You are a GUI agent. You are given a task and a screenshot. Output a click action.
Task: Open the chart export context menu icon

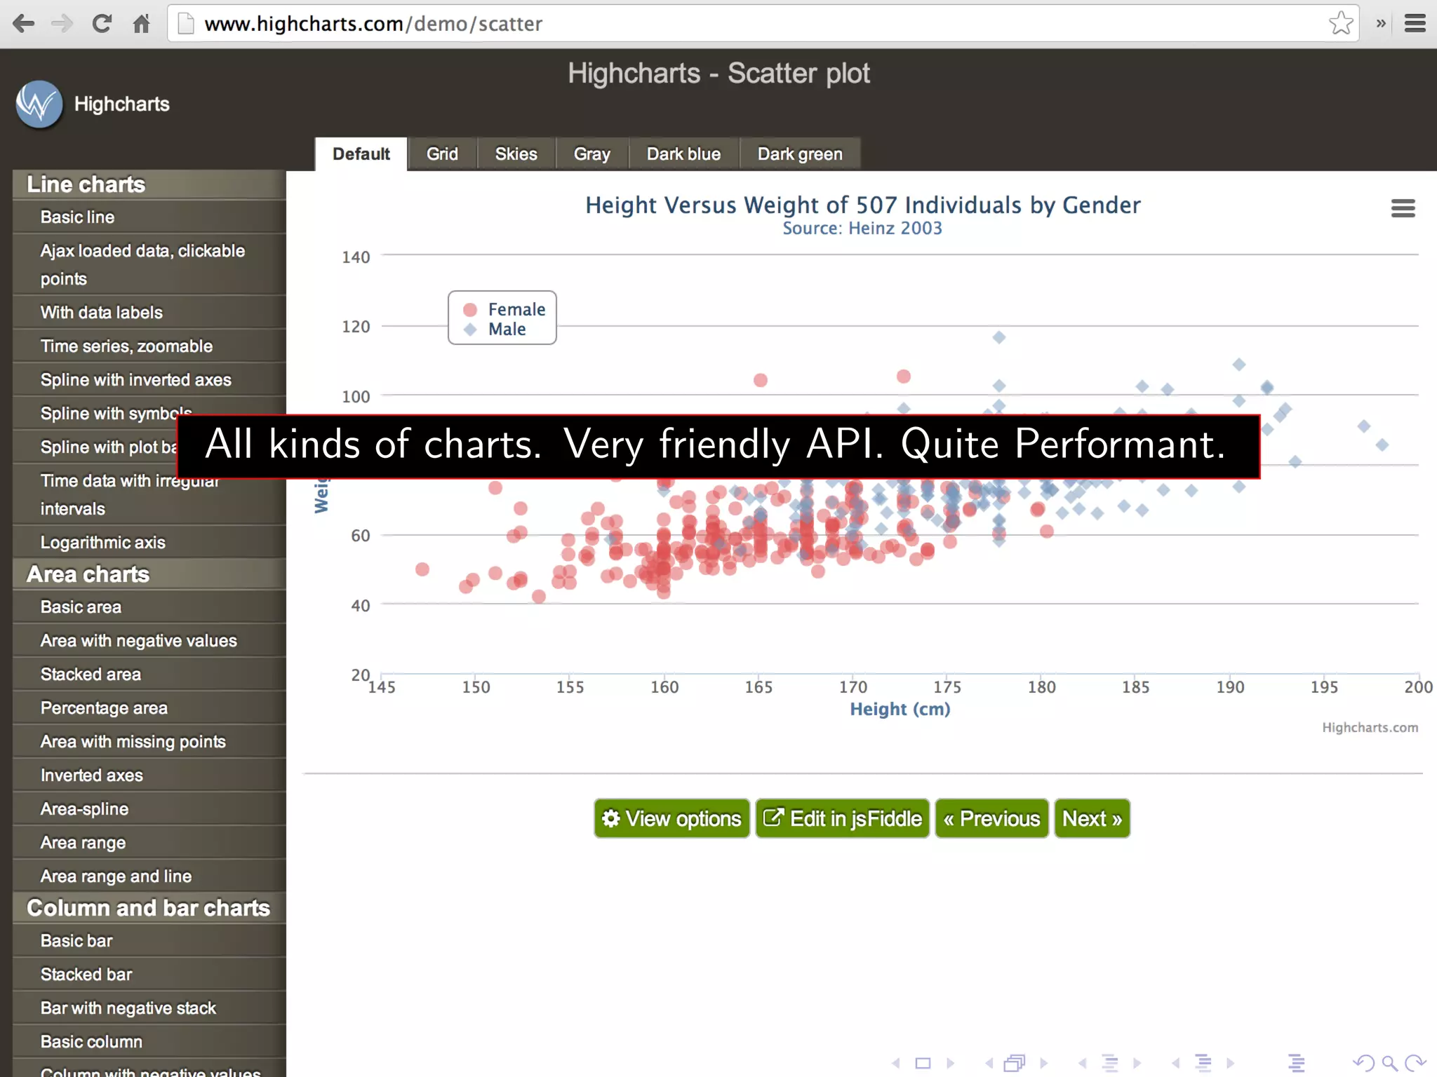click(x=1403, y=208)
